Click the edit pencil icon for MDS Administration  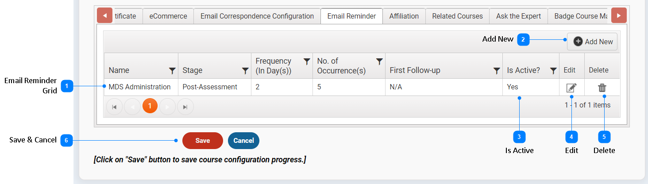click(571, 88)
